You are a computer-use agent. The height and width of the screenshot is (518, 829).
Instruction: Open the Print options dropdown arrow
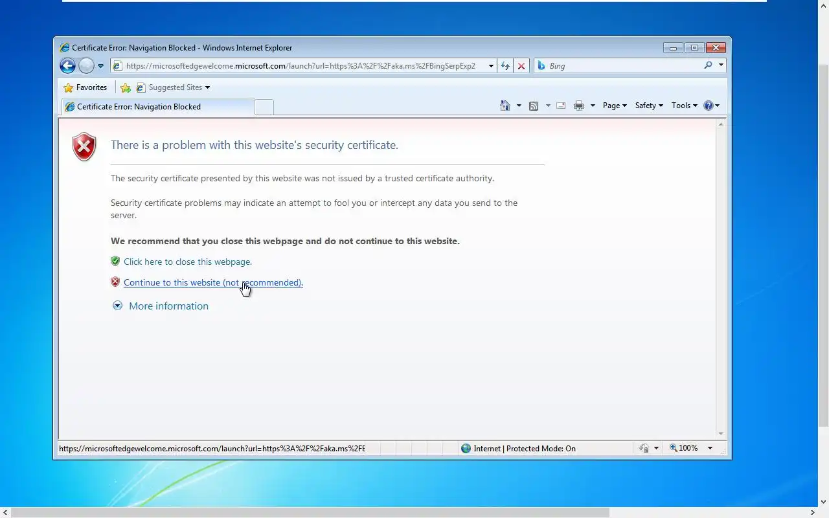[593, 106]
